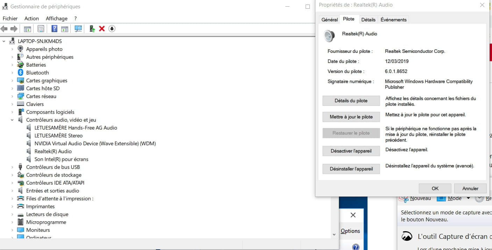This screenshot has height=250, width=492.
Task: Expand the Entrées et sorties audio category
Action: [12, 191]
